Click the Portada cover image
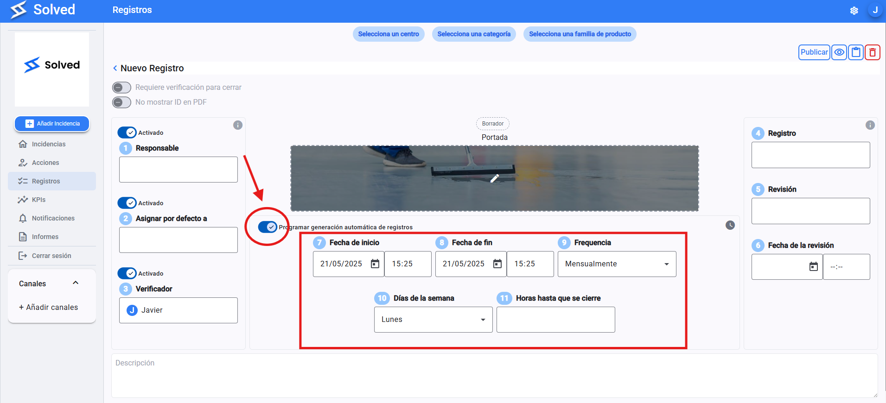Image resolution: width=886 pixels, height=403 pixels. click(495, 179)
